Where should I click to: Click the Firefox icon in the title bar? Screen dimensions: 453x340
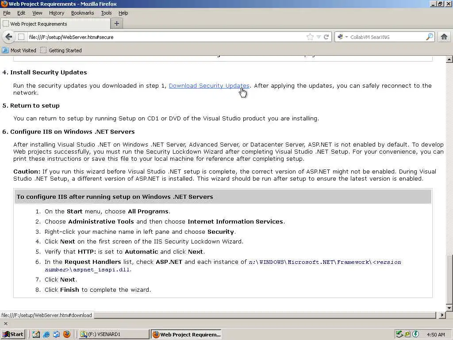coord(4,4)
